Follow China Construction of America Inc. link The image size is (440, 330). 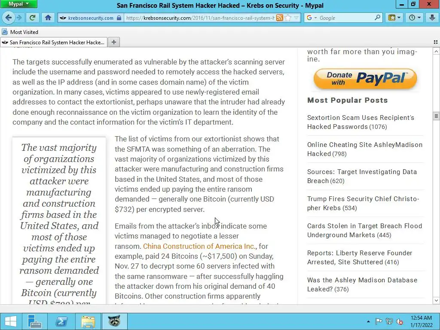click(199, 246)
